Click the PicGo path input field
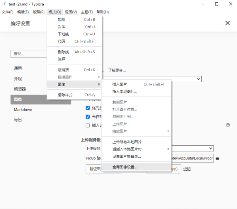 192,158
